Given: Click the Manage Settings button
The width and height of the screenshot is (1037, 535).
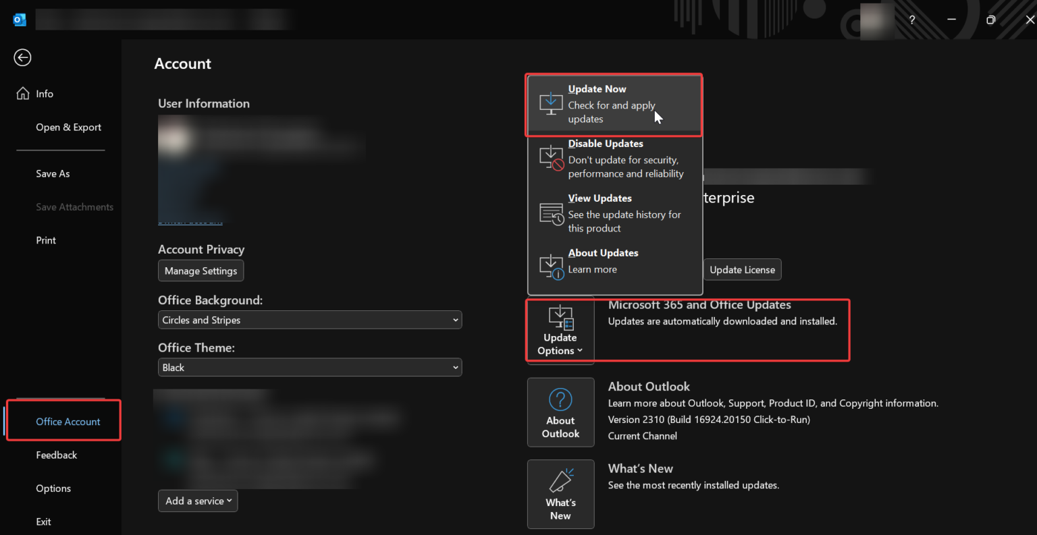Looking at the screenshot, I should coord(201,271).
